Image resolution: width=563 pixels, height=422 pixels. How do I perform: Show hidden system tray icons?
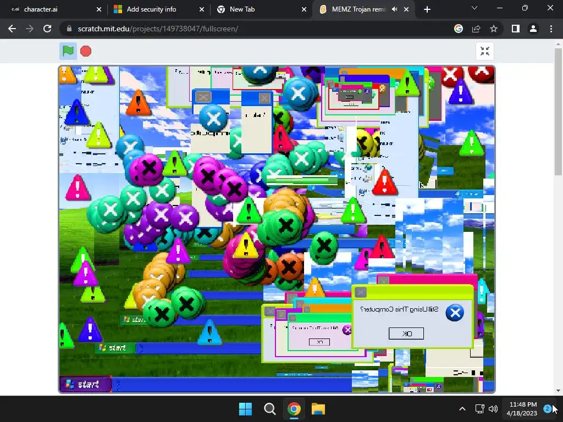tap(462, 409)
